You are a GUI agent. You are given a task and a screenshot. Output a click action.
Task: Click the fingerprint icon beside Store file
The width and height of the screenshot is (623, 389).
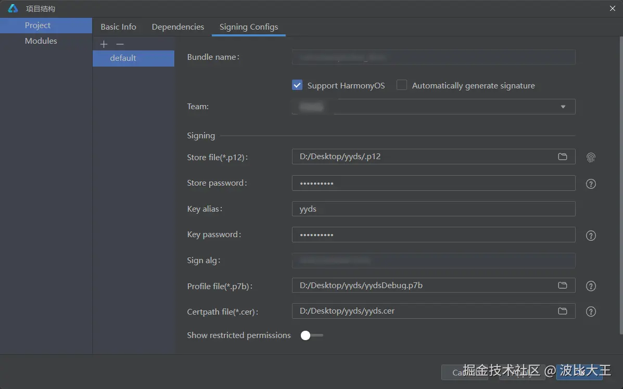click(x=591, y=158)
